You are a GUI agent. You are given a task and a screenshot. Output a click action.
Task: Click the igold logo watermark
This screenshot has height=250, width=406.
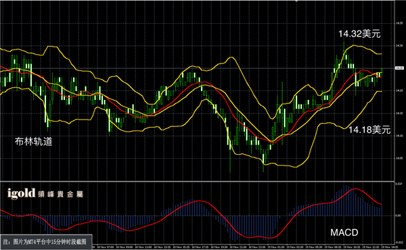tap(21, 193)
